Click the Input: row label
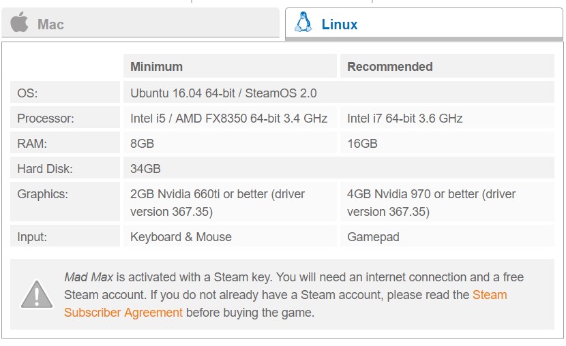The width and height of the screenshot is (566, 346). coord(65,237)
